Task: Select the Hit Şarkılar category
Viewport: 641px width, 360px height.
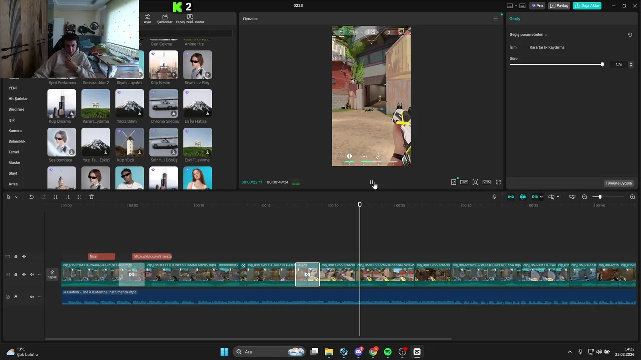Action: [x=18, y=99]
